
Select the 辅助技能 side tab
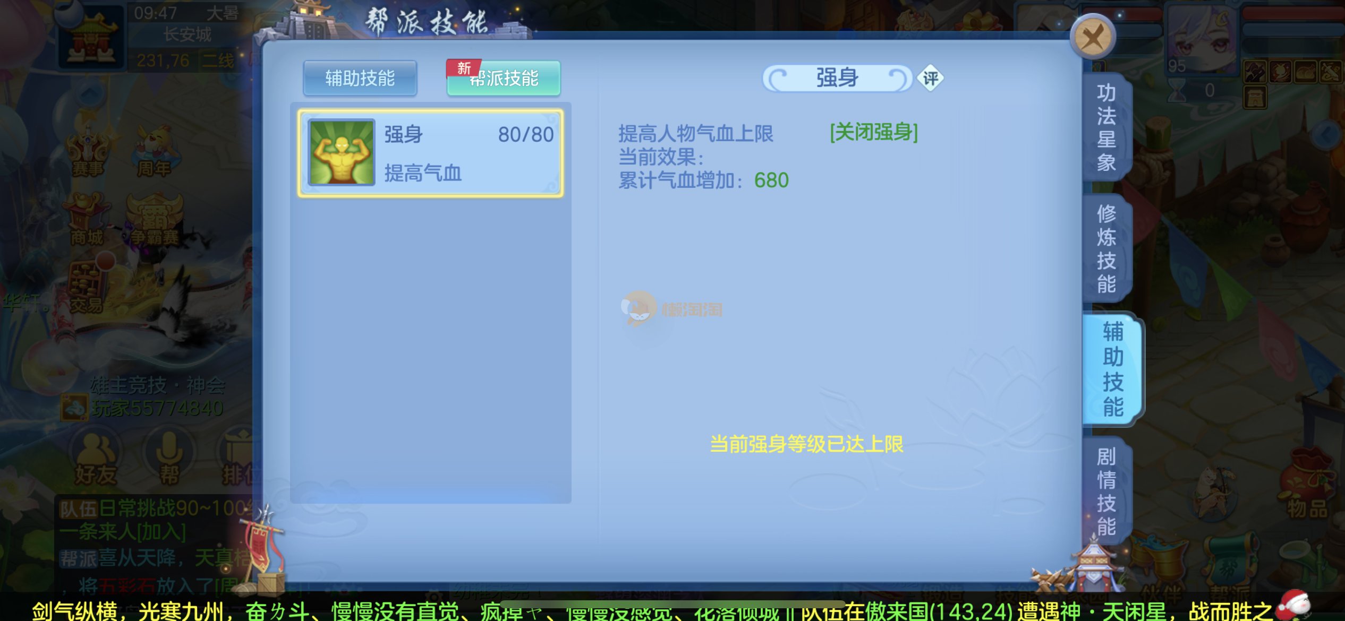pos(1112,369)
